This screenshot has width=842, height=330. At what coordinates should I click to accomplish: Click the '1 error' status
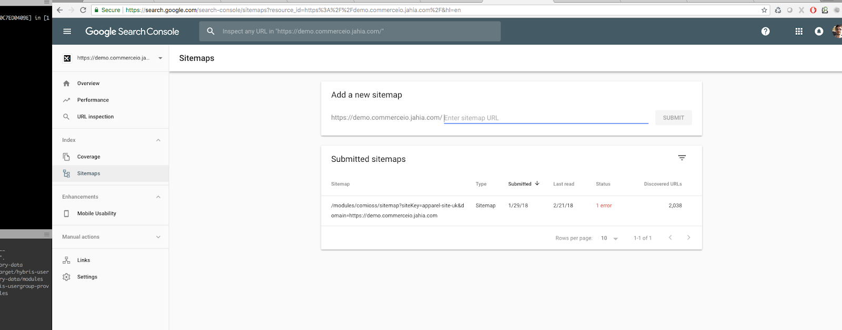coord(604,205)
